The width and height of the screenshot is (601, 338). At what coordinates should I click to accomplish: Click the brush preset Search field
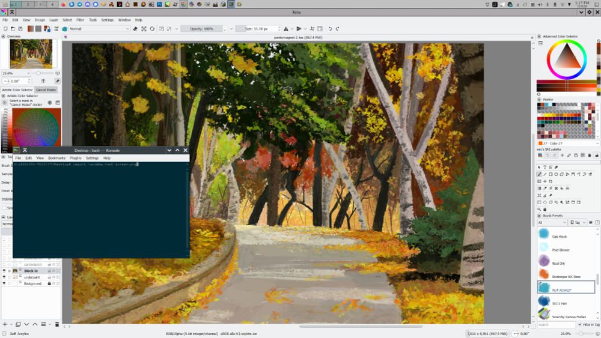click(556, 324)
